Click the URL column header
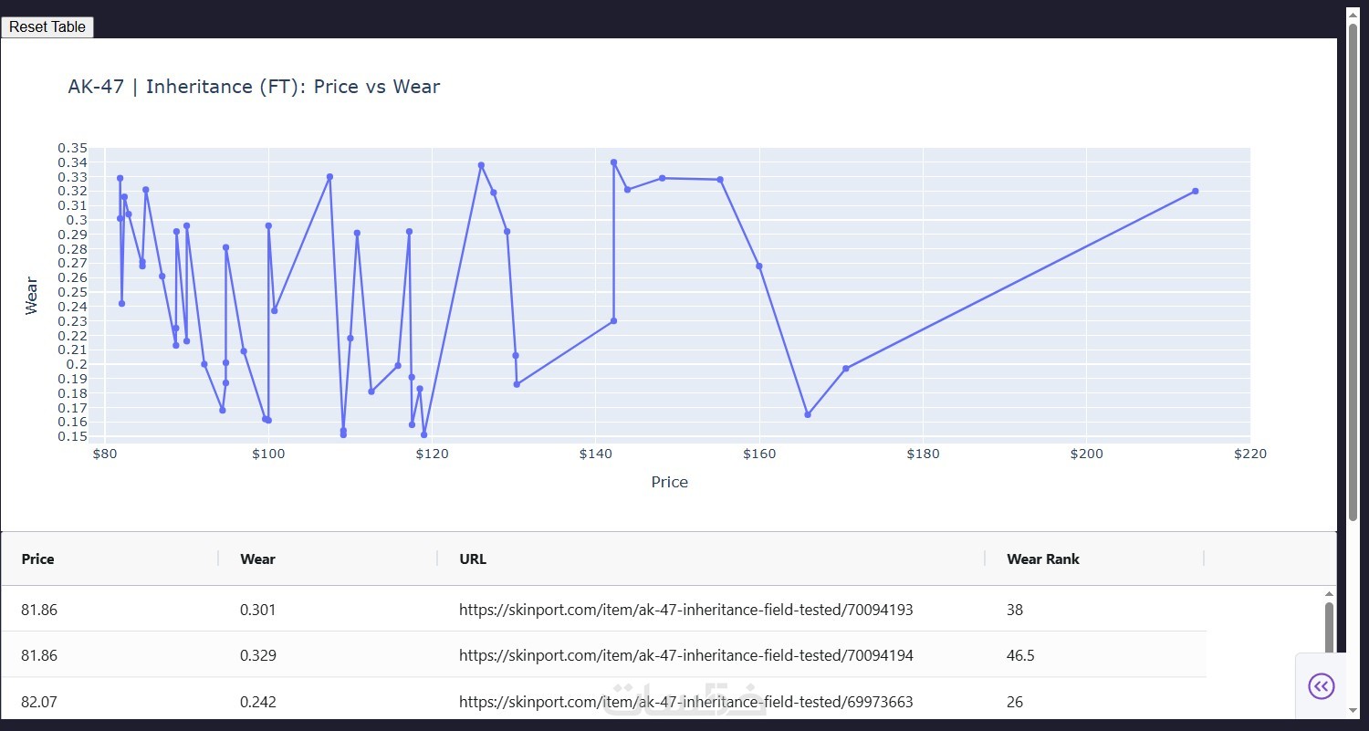This screenshot has height=731, width=1369. 473,559
